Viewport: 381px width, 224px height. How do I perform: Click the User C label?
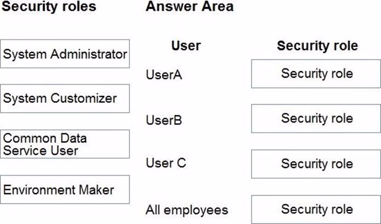point(166,163)
